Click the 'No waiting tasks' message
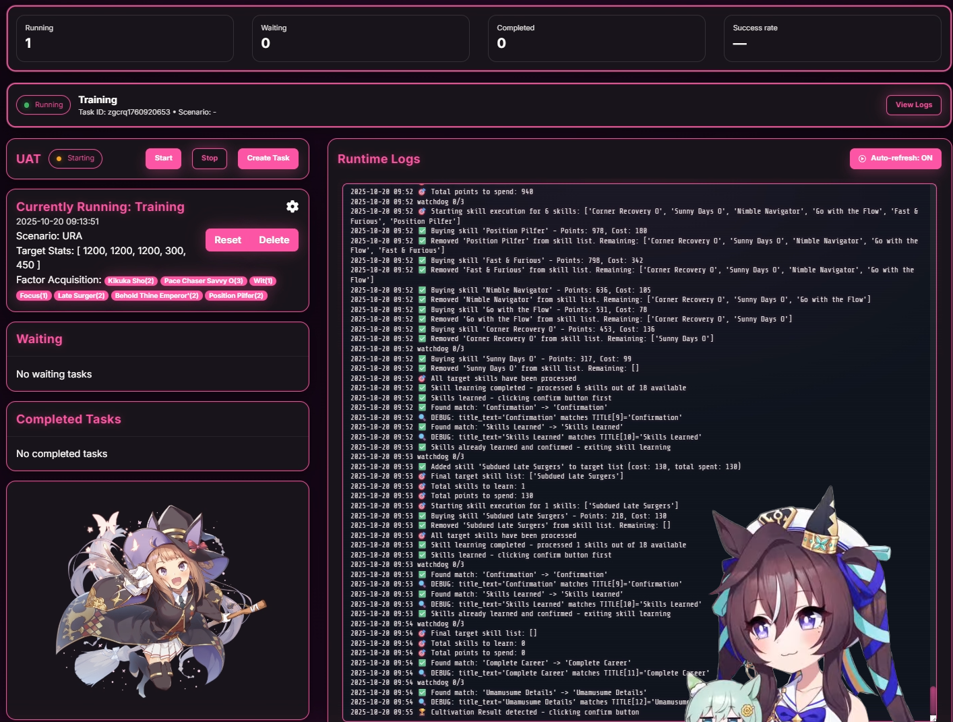This screenshot has height=722, width=953. click(x=54, y=374)
